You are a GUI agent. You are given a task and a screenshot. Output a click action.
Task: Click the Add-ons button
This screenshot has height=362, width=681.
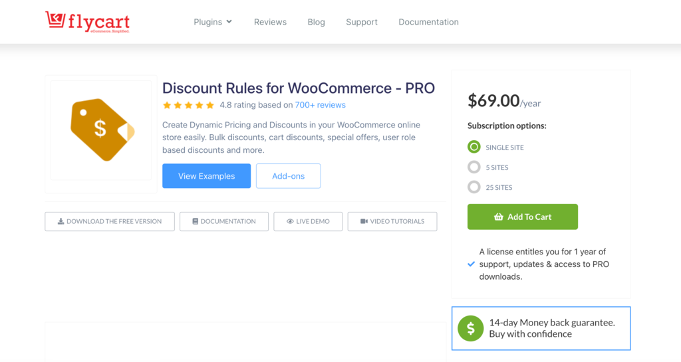tap(288, 176)
